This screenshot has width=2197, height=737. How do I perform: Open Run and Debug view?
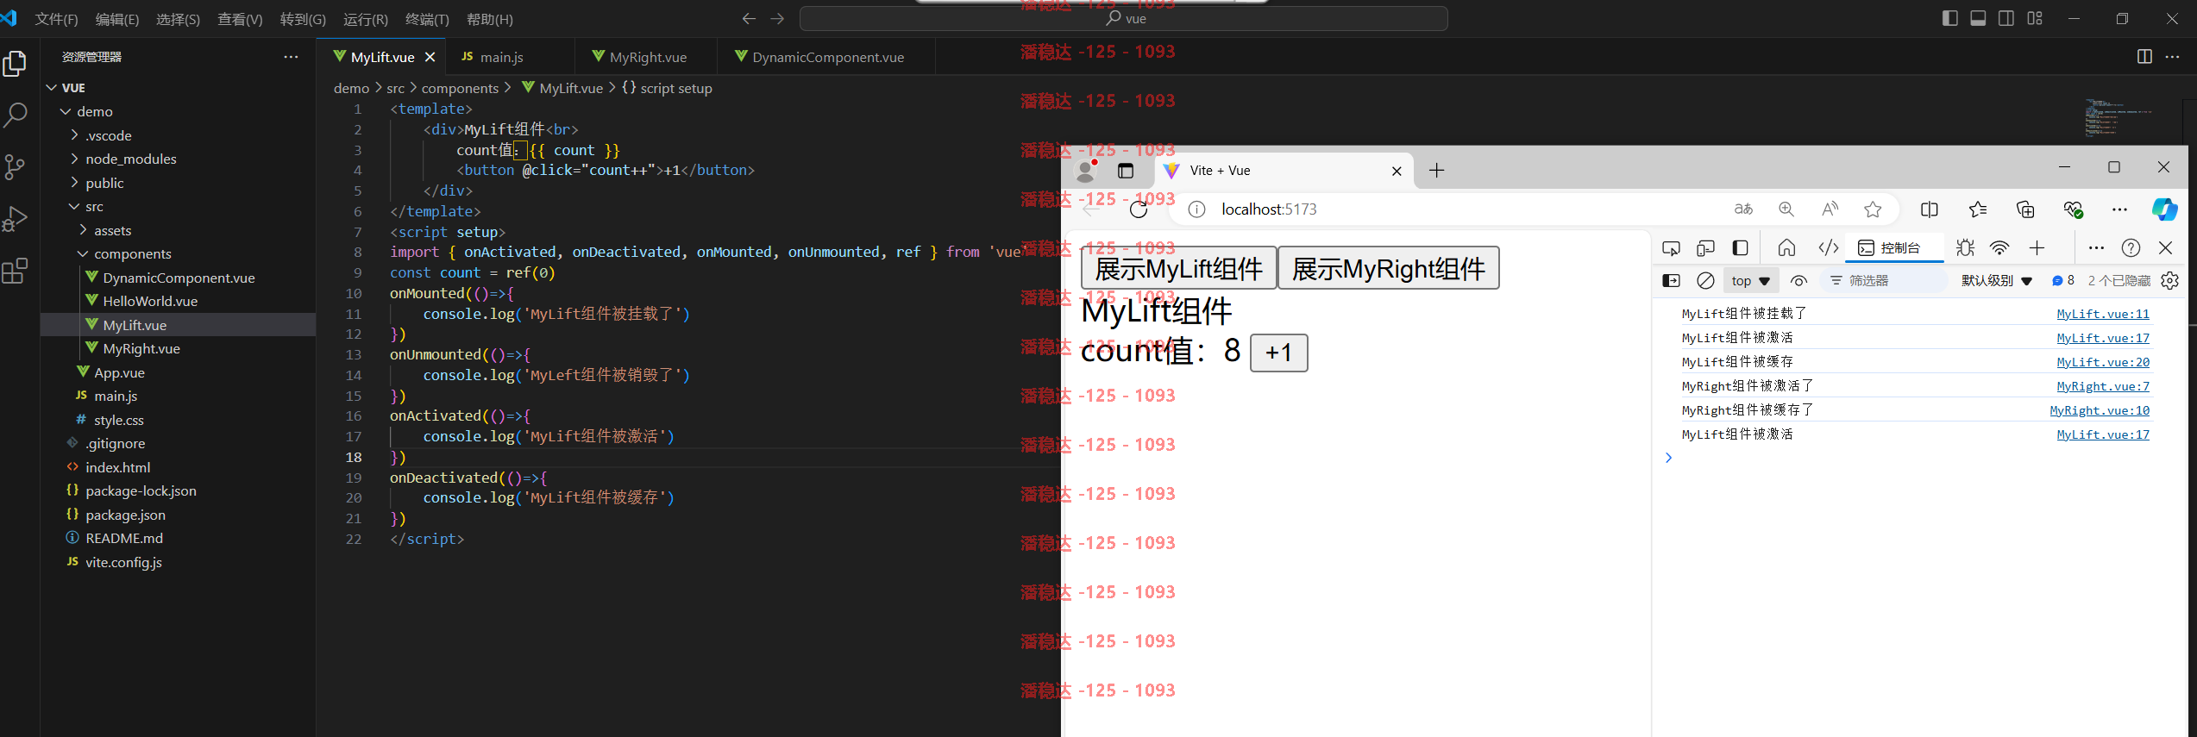[16, 219]
